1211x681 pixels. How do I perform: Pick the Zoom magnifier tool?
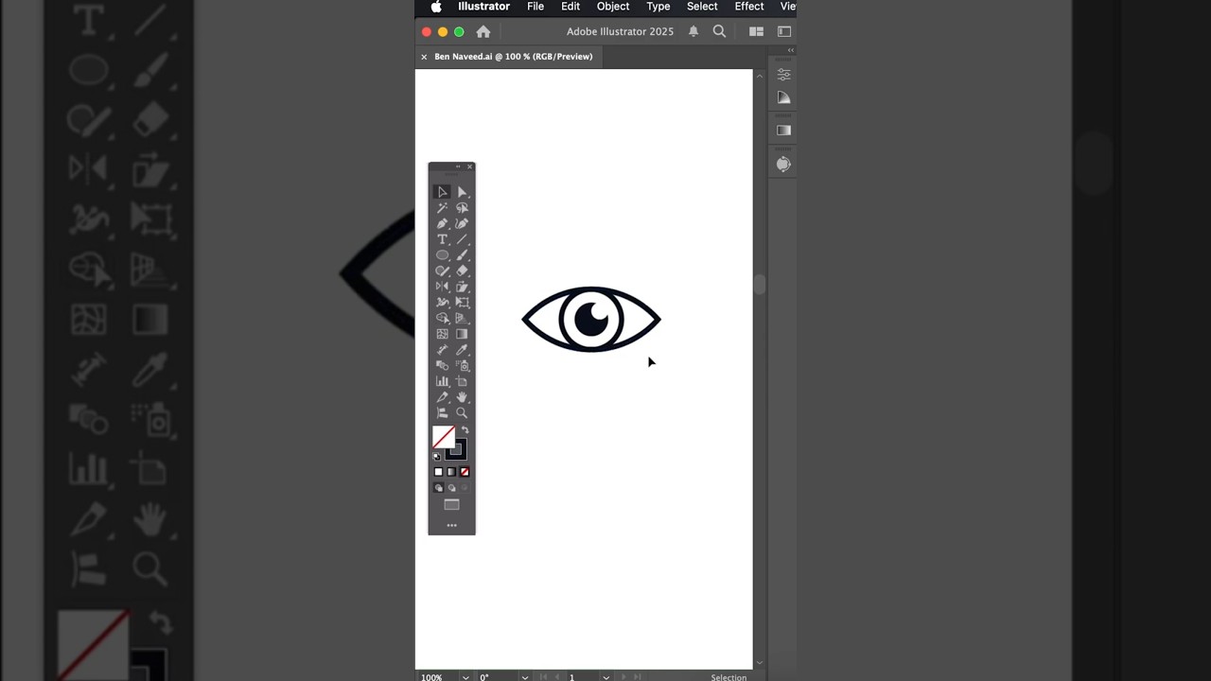point(462,413)
